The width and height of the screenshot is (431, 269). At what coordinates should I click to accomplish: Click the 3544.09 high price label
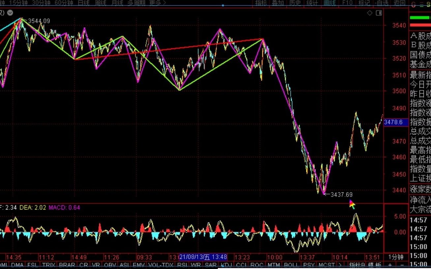[x=39, y=21]
